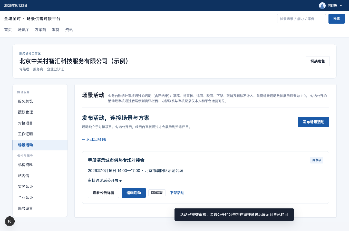Open the 场景厅 navigation tab
This screenshot has height=231, width=349.
coord(23,30)
